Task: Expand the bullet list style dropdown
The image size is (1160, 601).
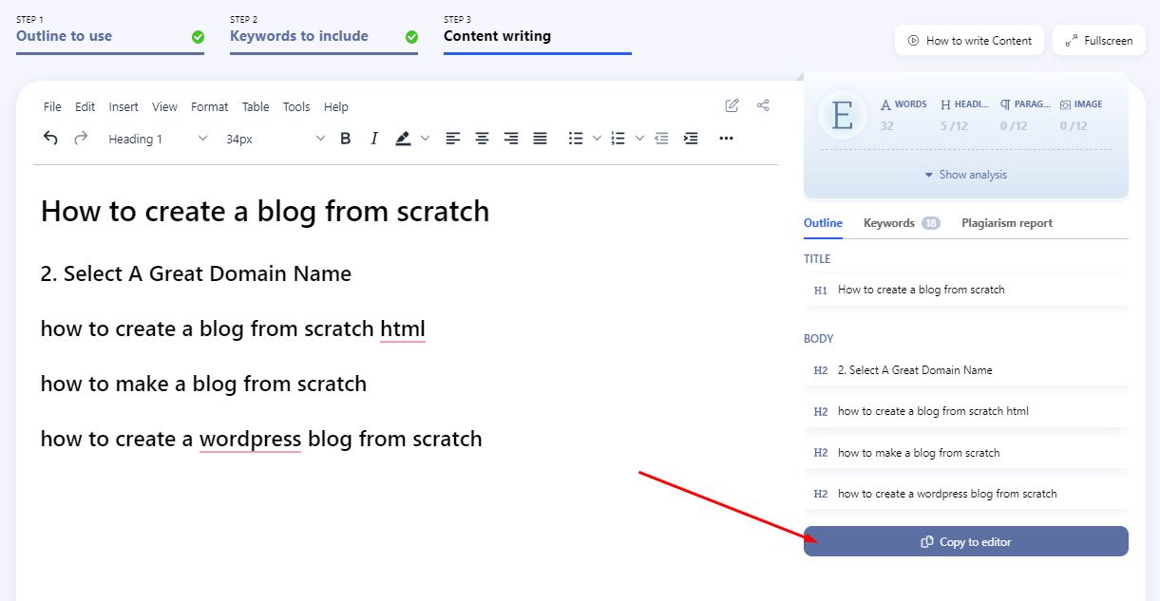Action: coord(597,139)
